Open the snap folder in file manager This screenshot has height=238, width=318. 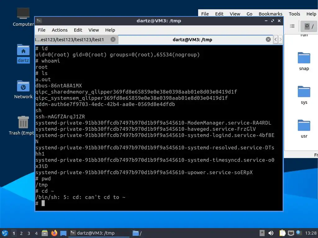(304, 61)
